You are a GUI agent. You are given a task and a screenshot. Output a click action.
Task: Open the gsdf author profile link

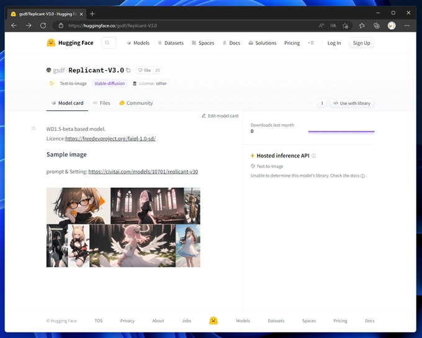tap(59, 70)
